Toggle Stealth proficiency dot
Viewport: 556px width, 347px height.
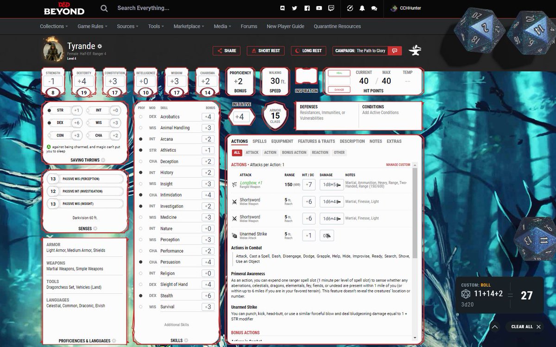point(141,296)
